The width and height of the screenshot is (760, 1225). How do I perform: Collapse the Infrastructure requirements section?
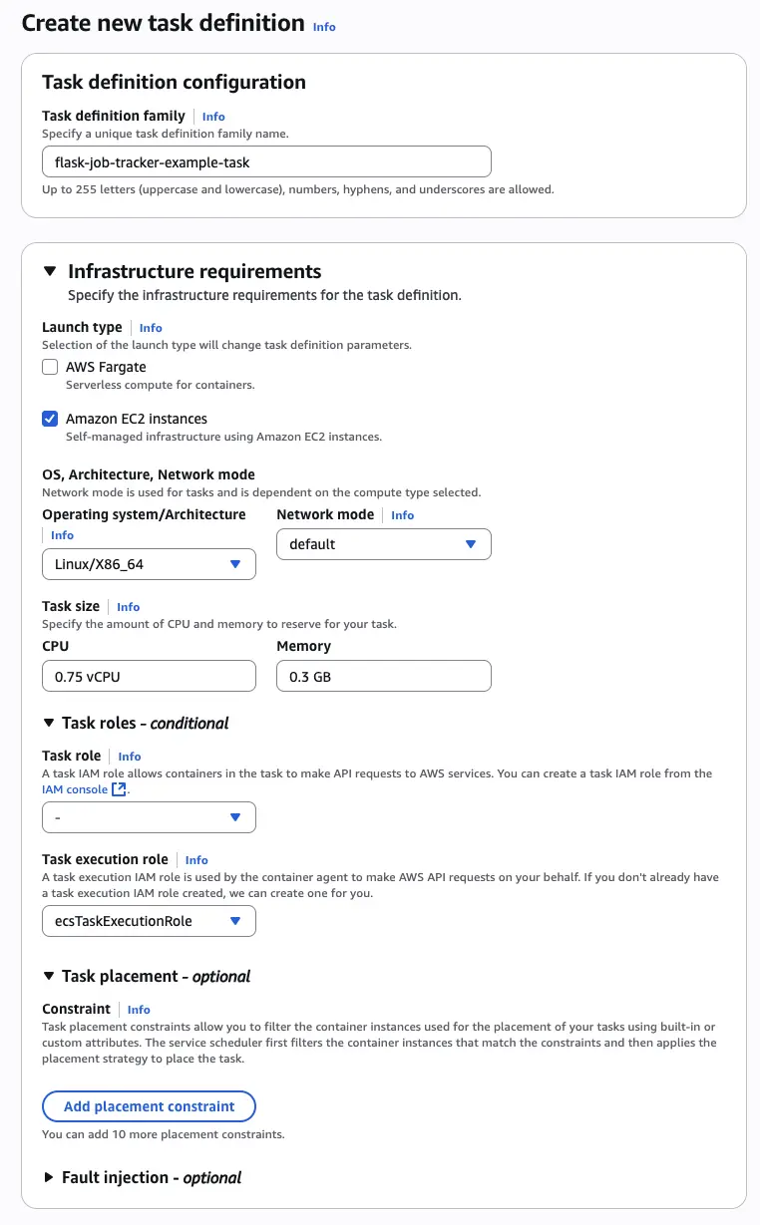point(49,271)
